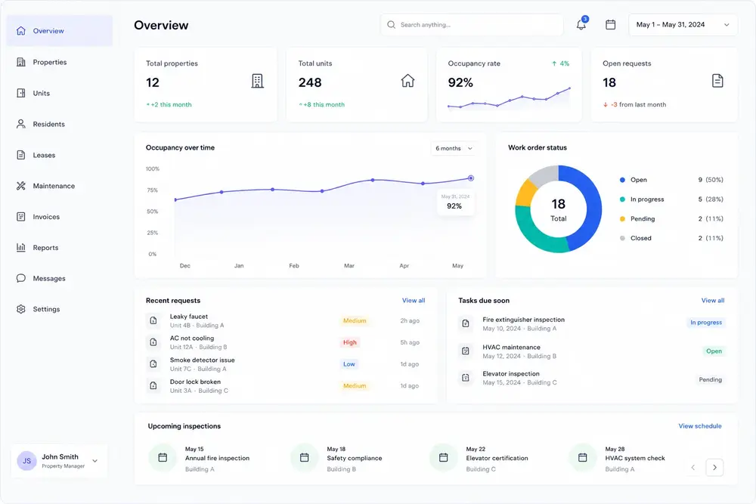Click the blue Open legend dot
Screen dimensions: 756x504
pos(622,180)
